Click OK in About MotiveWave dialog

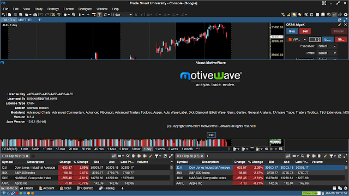point(211,135)
